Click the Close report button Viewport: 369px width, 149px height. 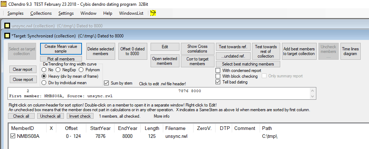tap(23, 80)
